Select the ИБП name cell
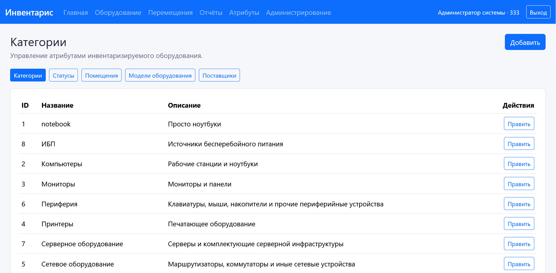Viewport: 556px width, 273px height. [48, 144]
